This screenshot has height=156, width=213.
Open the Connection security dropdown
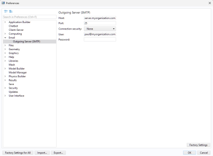[x=100, y=29]
